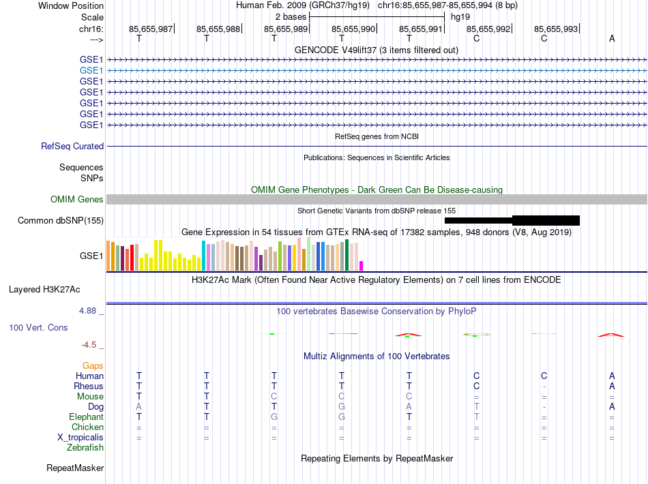Click the red bar in the GTEx chart
This screenshot has width=648, height=484.
(x=132, y=258)
